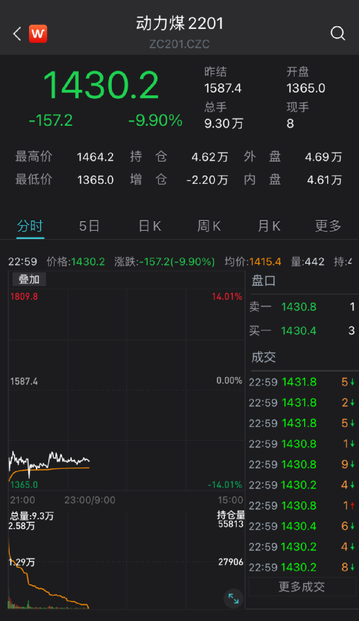Tap the white intraday price line chart
The height and width of the screenshot is (621, 359).
click(x=49, y=461)
